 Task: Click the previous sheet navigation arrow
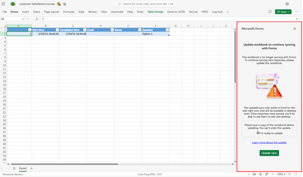2,169
